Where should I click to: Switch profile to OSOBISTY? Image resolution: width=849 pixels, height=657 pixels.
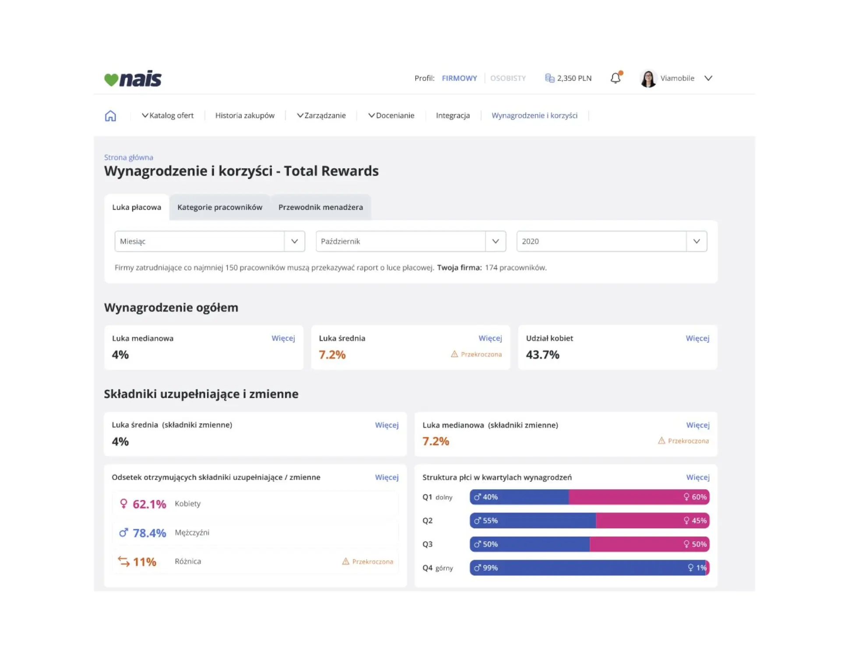point(508,78)
